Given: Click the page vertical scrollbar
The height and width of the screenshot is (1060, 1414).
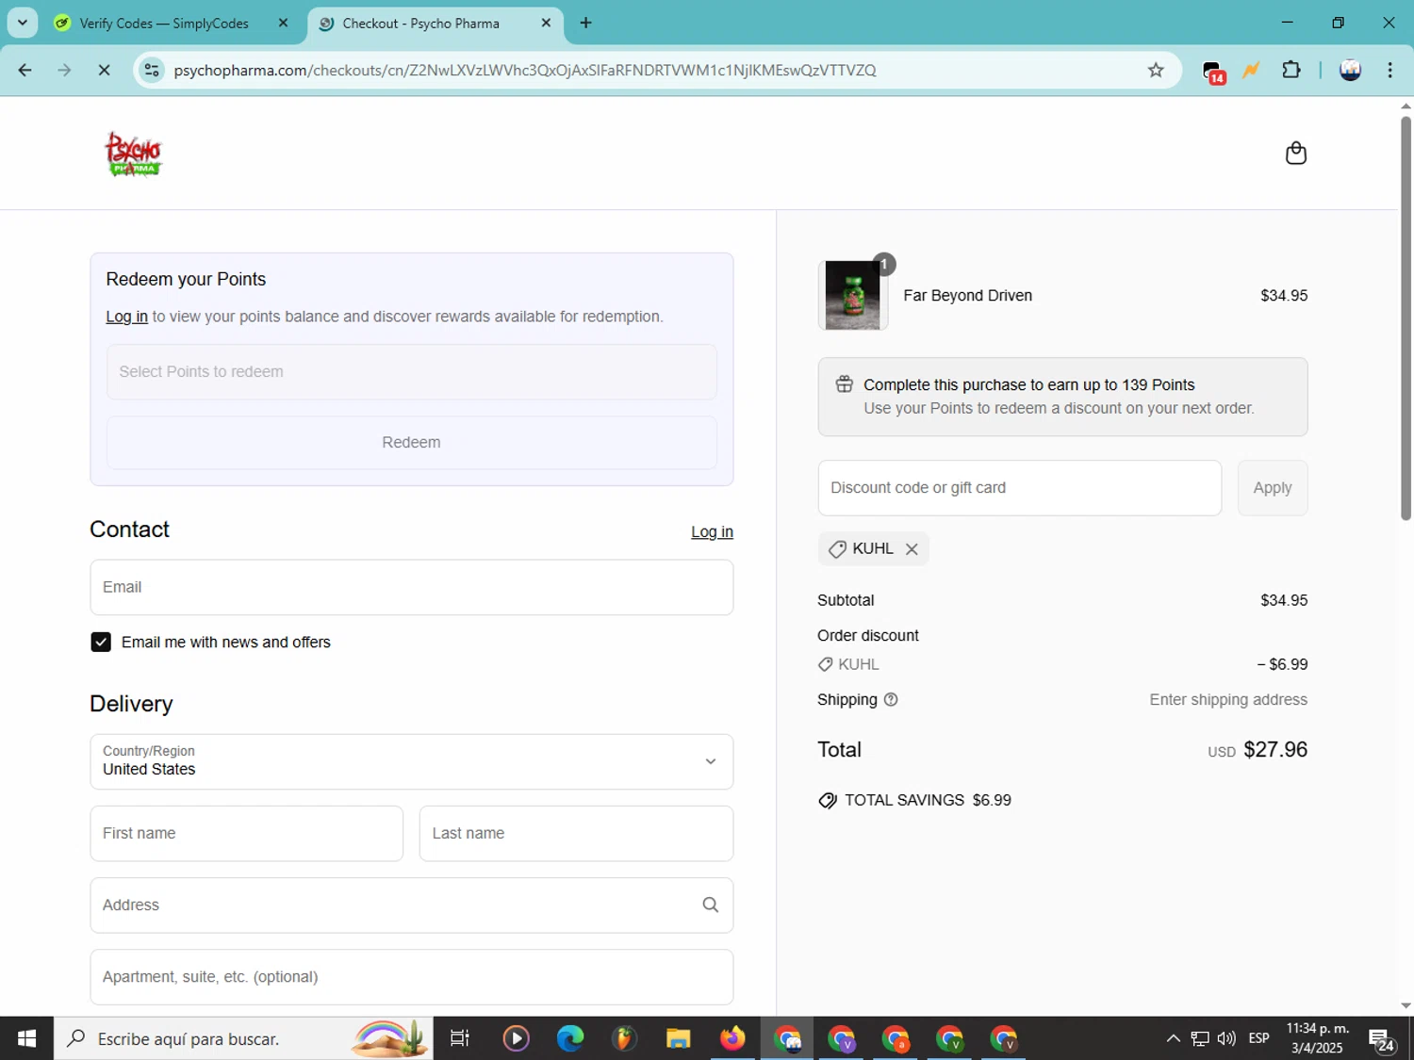Looking at the screenshot, I should (1406, 317).
